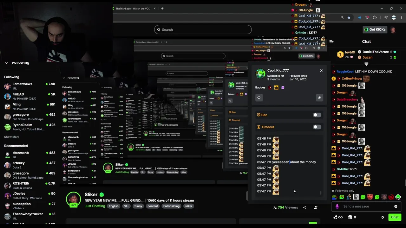This screenshot has height=228, width=406.
Task: Click the Just Chatting category link
Action: click(x=95, y=206)
